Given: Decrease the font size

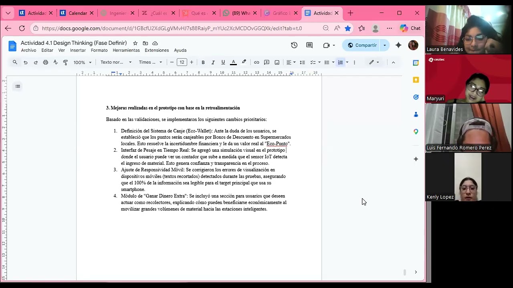Looking at the screenshot, I should point(172,62).
